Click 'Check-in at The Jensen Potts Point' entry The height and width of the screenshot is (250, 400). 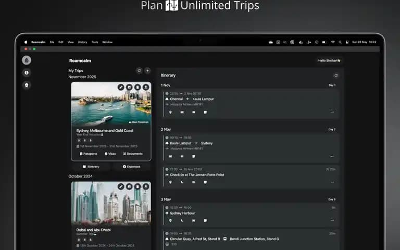[x=197, y=175]
